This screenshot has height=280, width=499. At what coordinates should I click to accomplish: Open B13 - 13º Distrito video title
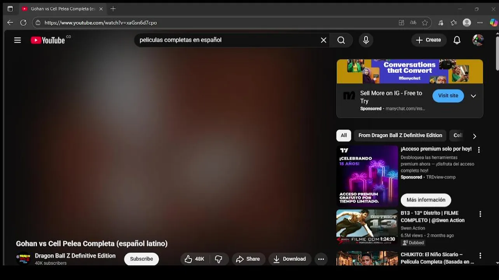(x=433, y=217)
